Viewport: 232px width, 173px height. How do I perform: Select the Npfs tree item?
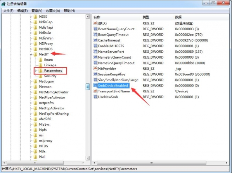point(43,130)
